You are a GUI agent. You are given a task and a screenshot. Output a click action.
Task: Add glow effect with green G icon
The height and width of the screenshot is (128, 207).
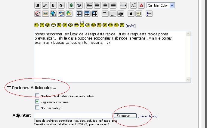[71, 5]
